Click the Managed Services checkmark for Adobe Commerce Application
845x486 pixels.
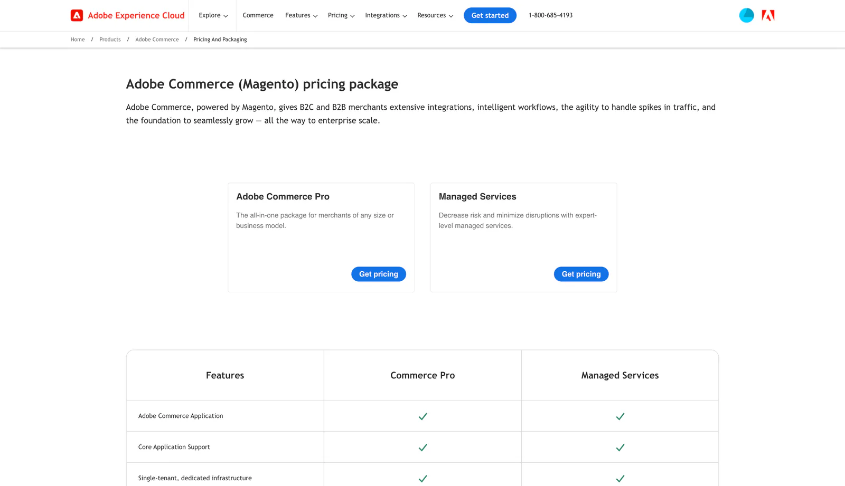point(620,416)
